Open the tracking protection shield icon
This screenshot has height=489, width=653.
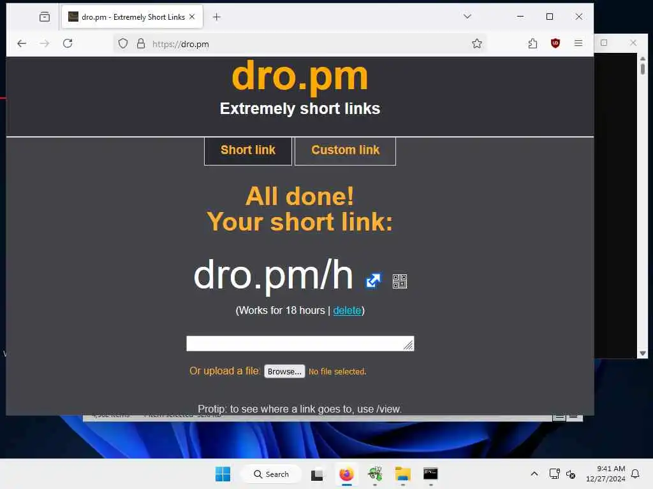(123, 44)
